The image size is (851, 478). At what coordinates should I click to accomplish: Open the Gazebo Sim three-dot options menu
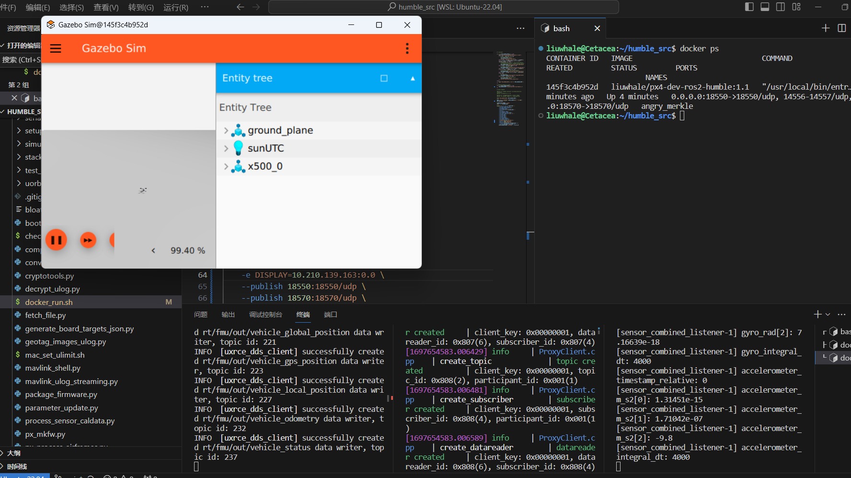click(407, 48)
